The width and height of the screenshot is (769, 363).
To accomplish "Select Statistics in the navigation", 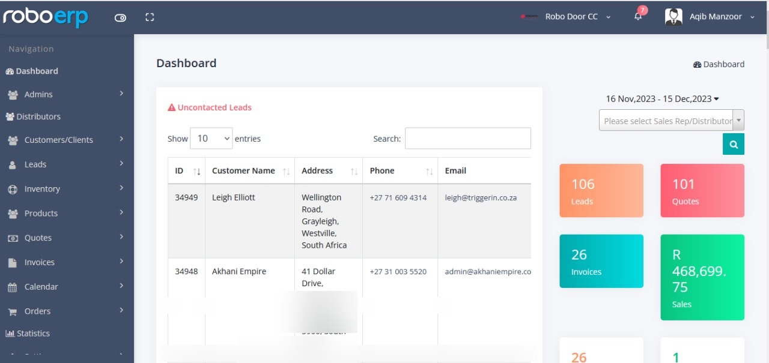I will coord(32,333).
